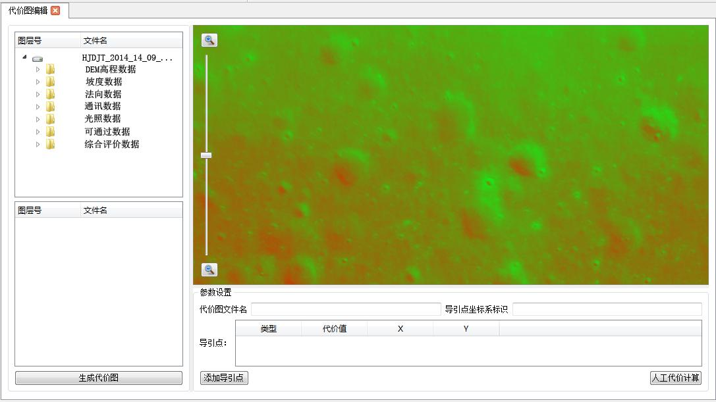
Task: Expand the 光照数据 folder
Action: (x=38, y=118)
